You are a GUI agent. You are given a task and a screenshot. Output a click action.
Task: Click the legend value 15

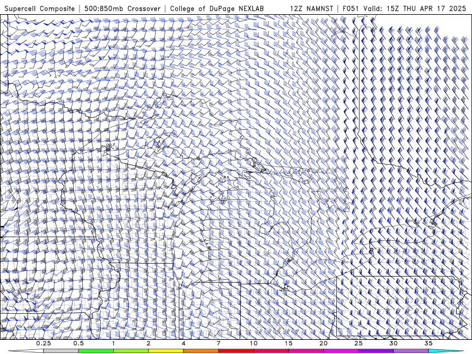point(289,343)
